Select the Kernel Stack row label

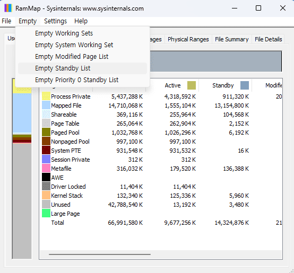67,196
